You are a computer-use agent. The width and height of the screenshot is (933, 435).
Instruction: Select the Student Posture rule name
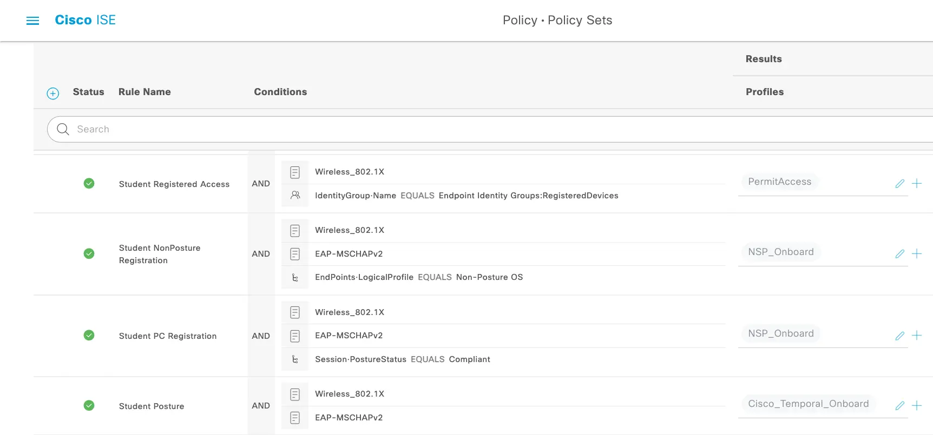point(152,406)
